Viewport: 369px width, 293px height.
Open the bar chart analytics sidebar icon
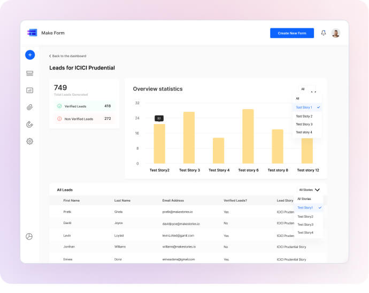click(x=29, y=90)
